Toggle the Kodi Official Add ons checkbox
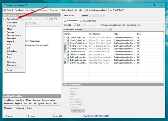Viewport: 168px width, 121px height. [65, 62]
